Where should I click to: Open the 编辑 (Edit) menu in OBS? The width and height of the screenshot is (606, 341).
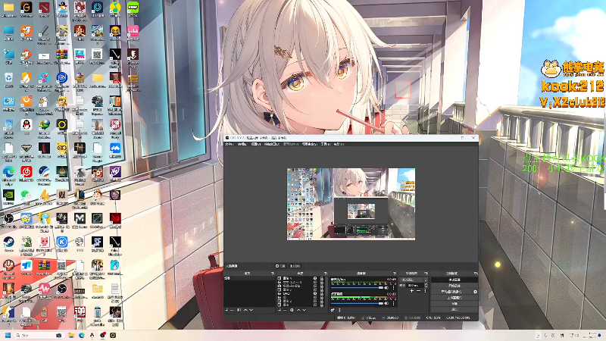tap(242, 144)
